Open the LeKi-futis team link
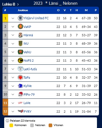The width and height of the screenshot is (102, 128). click(x=30, y=69)
